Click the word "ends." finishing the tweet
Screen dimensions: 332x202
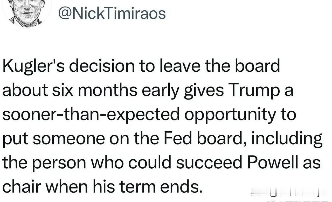[181, 186]
